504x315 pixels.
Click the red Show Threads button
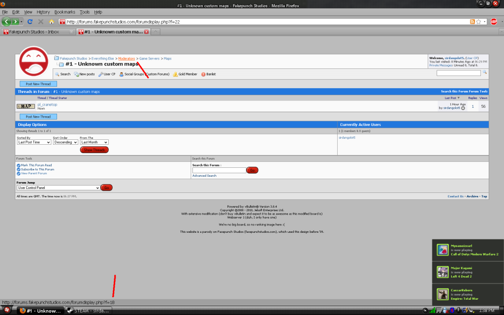coord(94,150)
